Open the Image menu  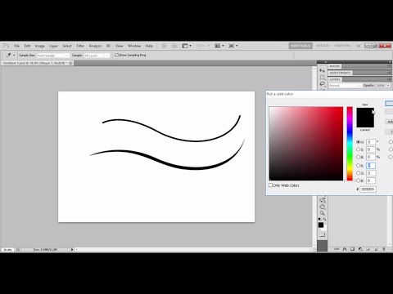[40, 46]
